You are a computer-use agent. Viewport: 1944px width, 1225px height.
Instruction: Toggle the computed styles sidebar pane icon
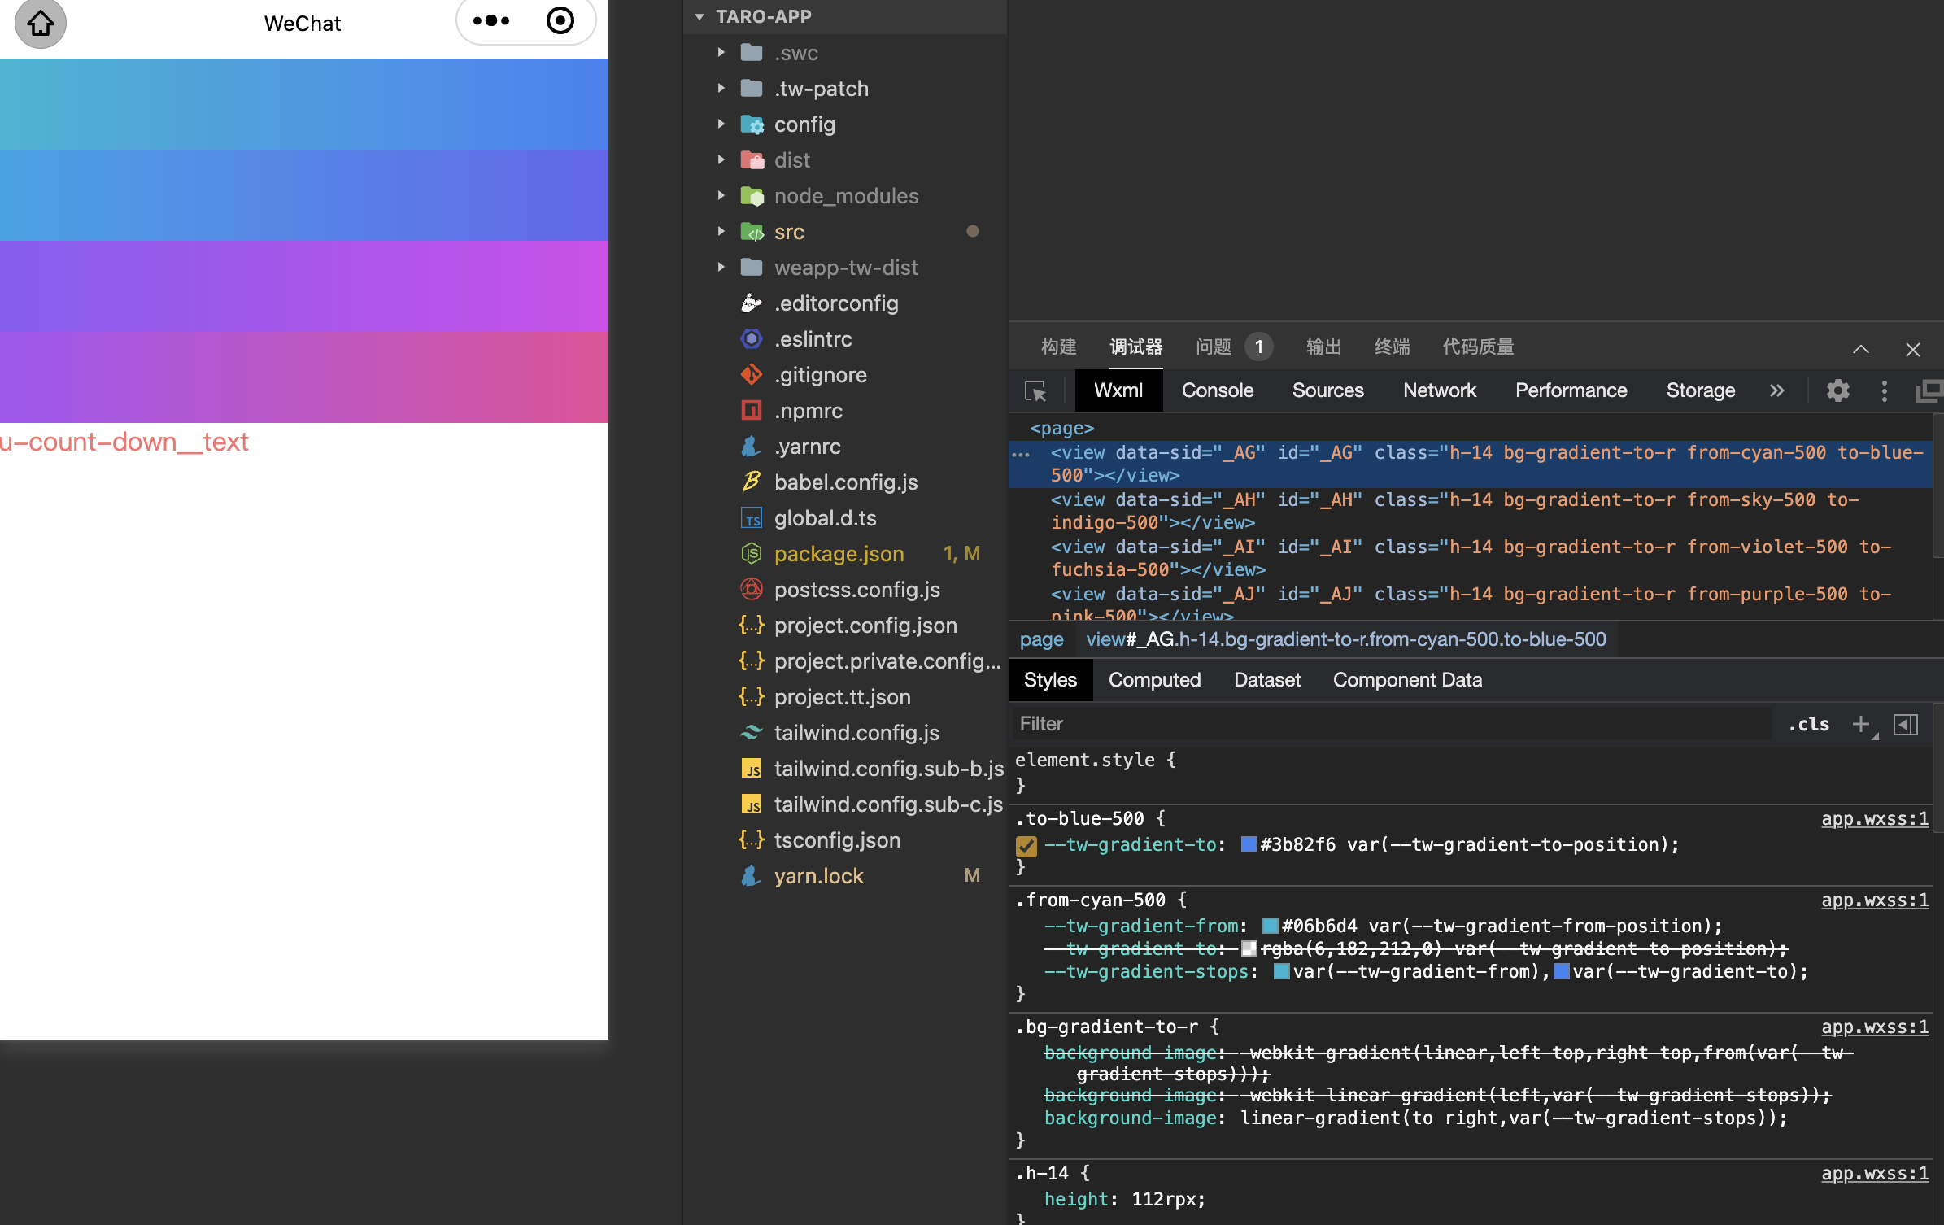point(1905,724)
